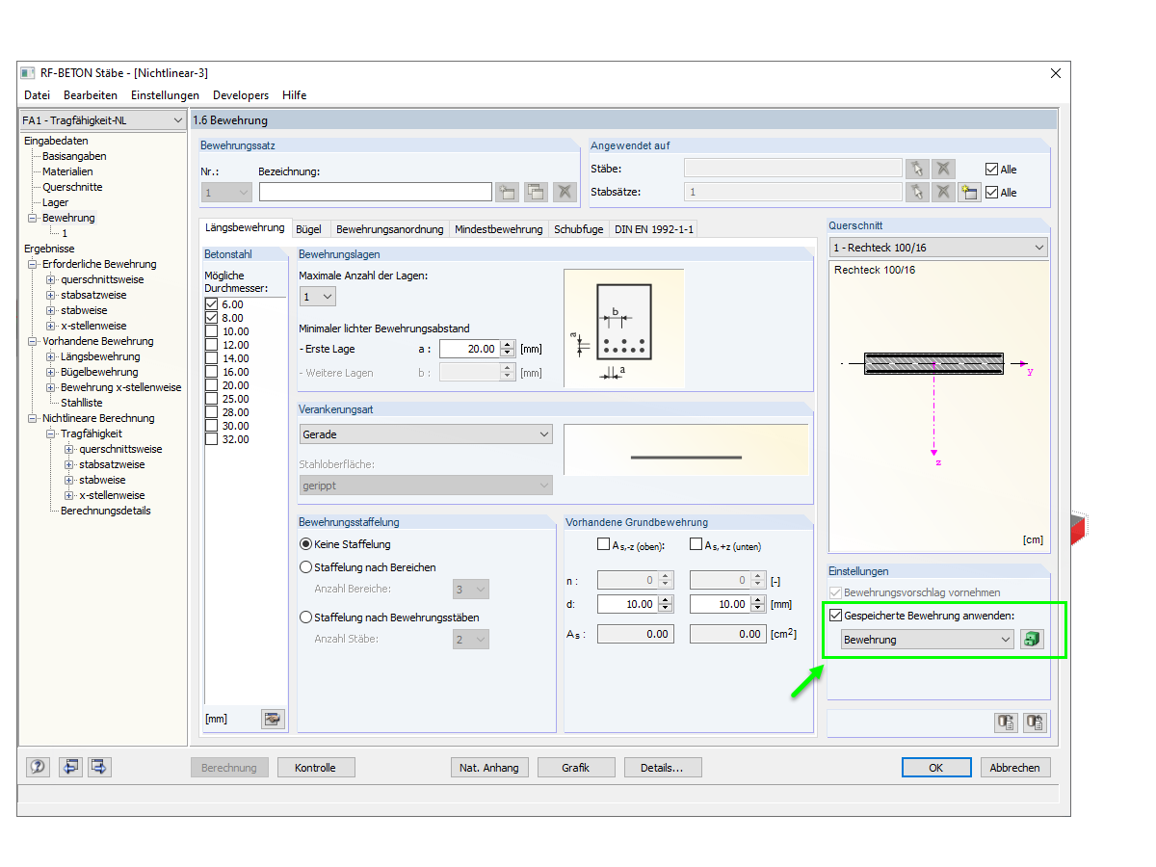Viewport: 1156px width, 867px height.
Task: Open Bearbeiten menu
Action: [91, 95]
